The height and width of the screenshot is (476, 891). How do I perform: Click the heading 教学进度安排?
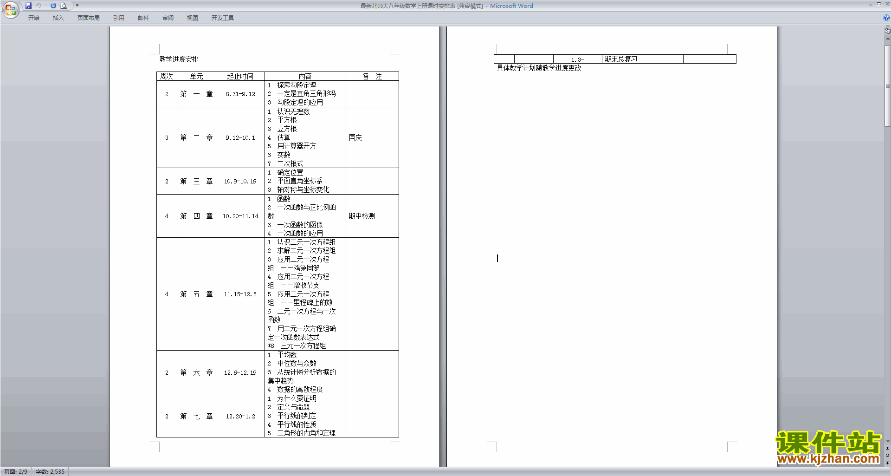coord(179,59)
